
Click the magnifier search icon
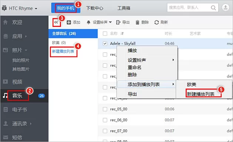(213, 8)
